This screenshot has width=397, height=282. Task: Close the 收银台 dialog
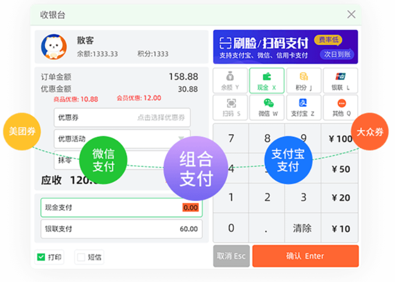pos(351,14)
